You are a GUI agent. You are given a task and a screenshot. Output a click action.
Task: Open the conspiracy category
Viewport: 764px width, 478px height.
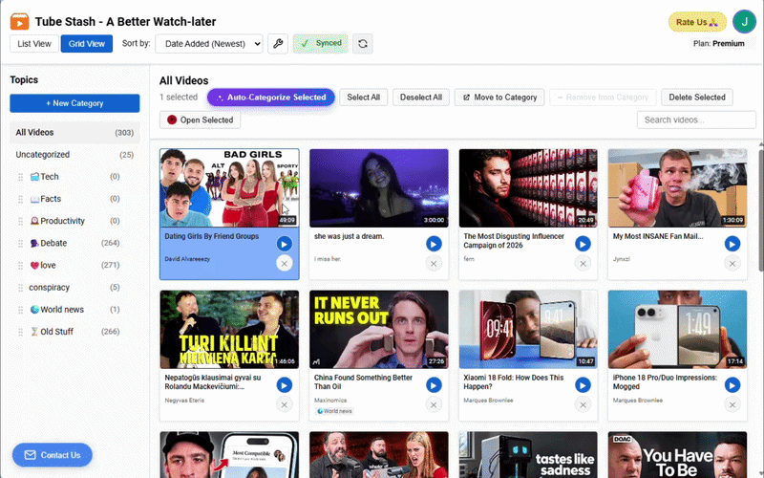[74, 288]
